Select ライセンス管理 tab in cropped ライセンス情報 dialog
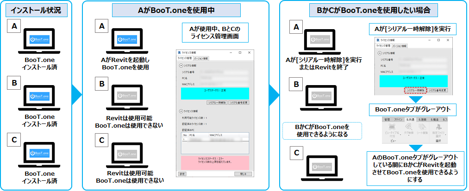Screen dimensions: 469x191 [x=383, y=46]
